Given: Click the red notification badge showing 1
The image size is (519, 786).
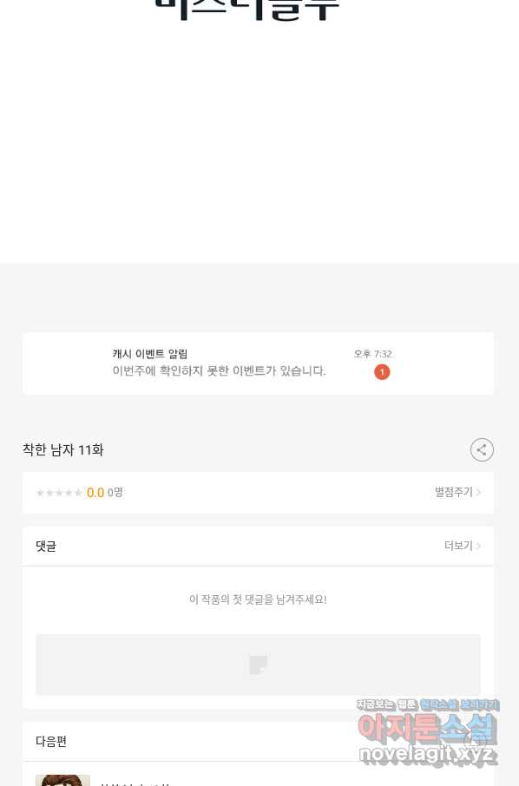Looking at the screenshot, I should [x=382, y=372].
